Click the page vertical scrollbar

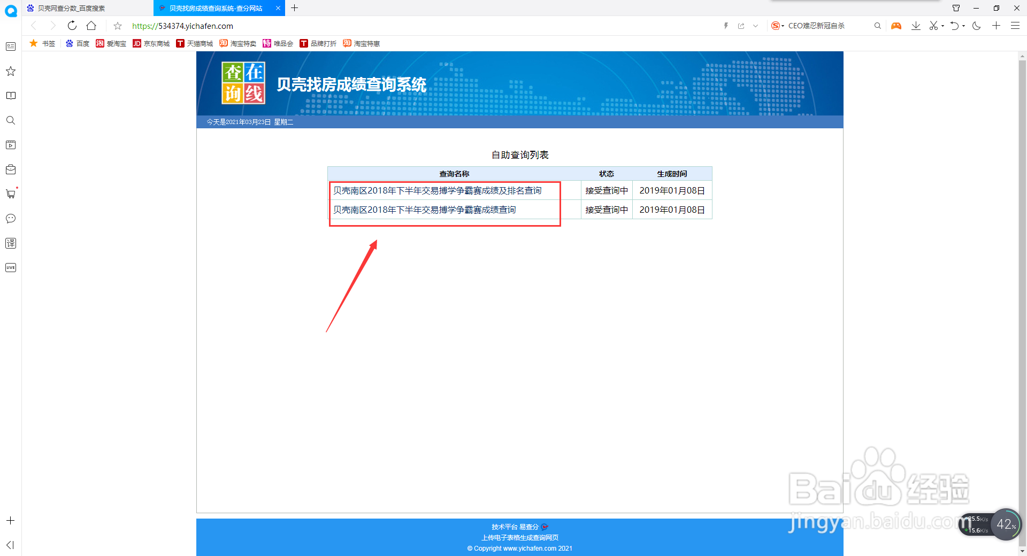(x=1022, y=302)
